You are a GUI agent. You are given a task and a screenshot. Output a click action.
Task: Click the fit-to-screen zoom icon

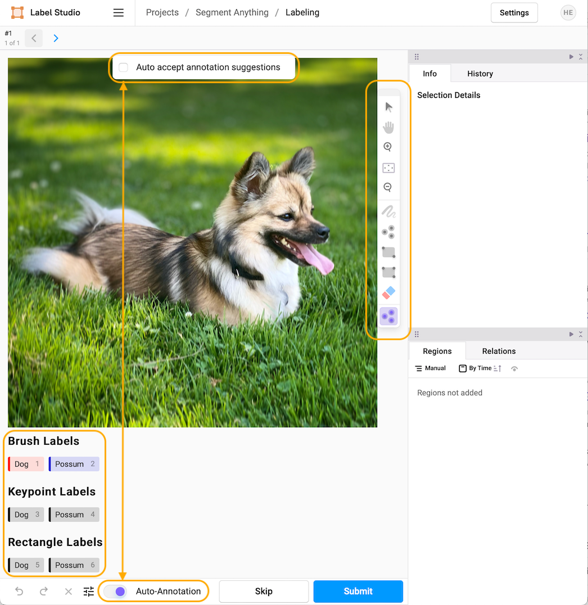point(388,168)
